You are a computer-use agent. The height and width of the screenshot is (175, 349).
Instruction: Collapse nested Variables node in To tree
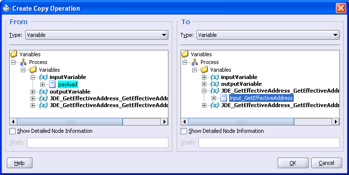(195, 70)
